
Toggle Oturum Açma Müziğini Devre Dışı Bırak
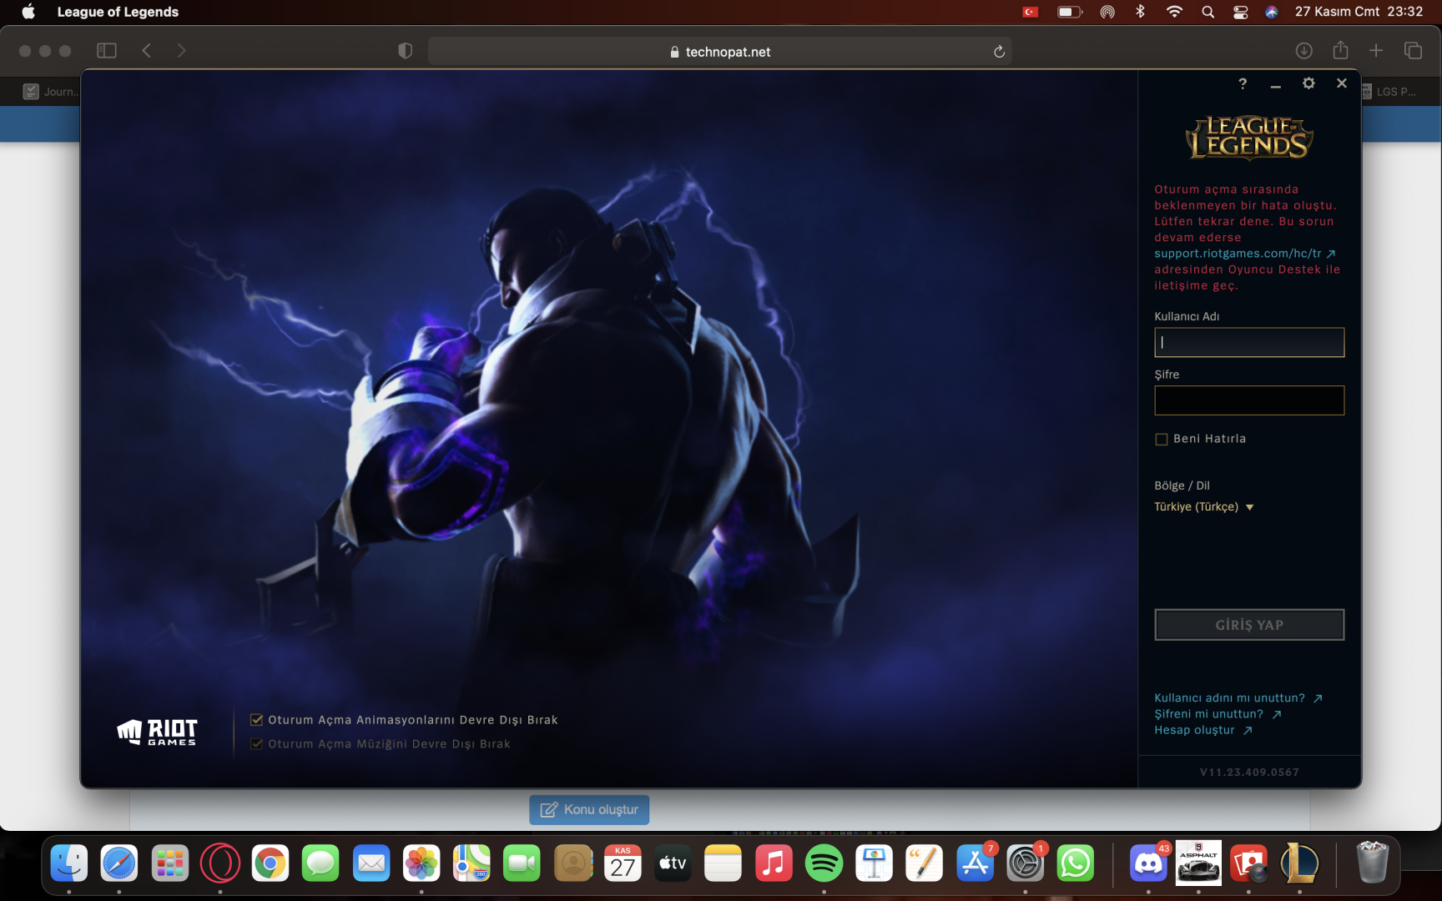click(x=257, y=744)
